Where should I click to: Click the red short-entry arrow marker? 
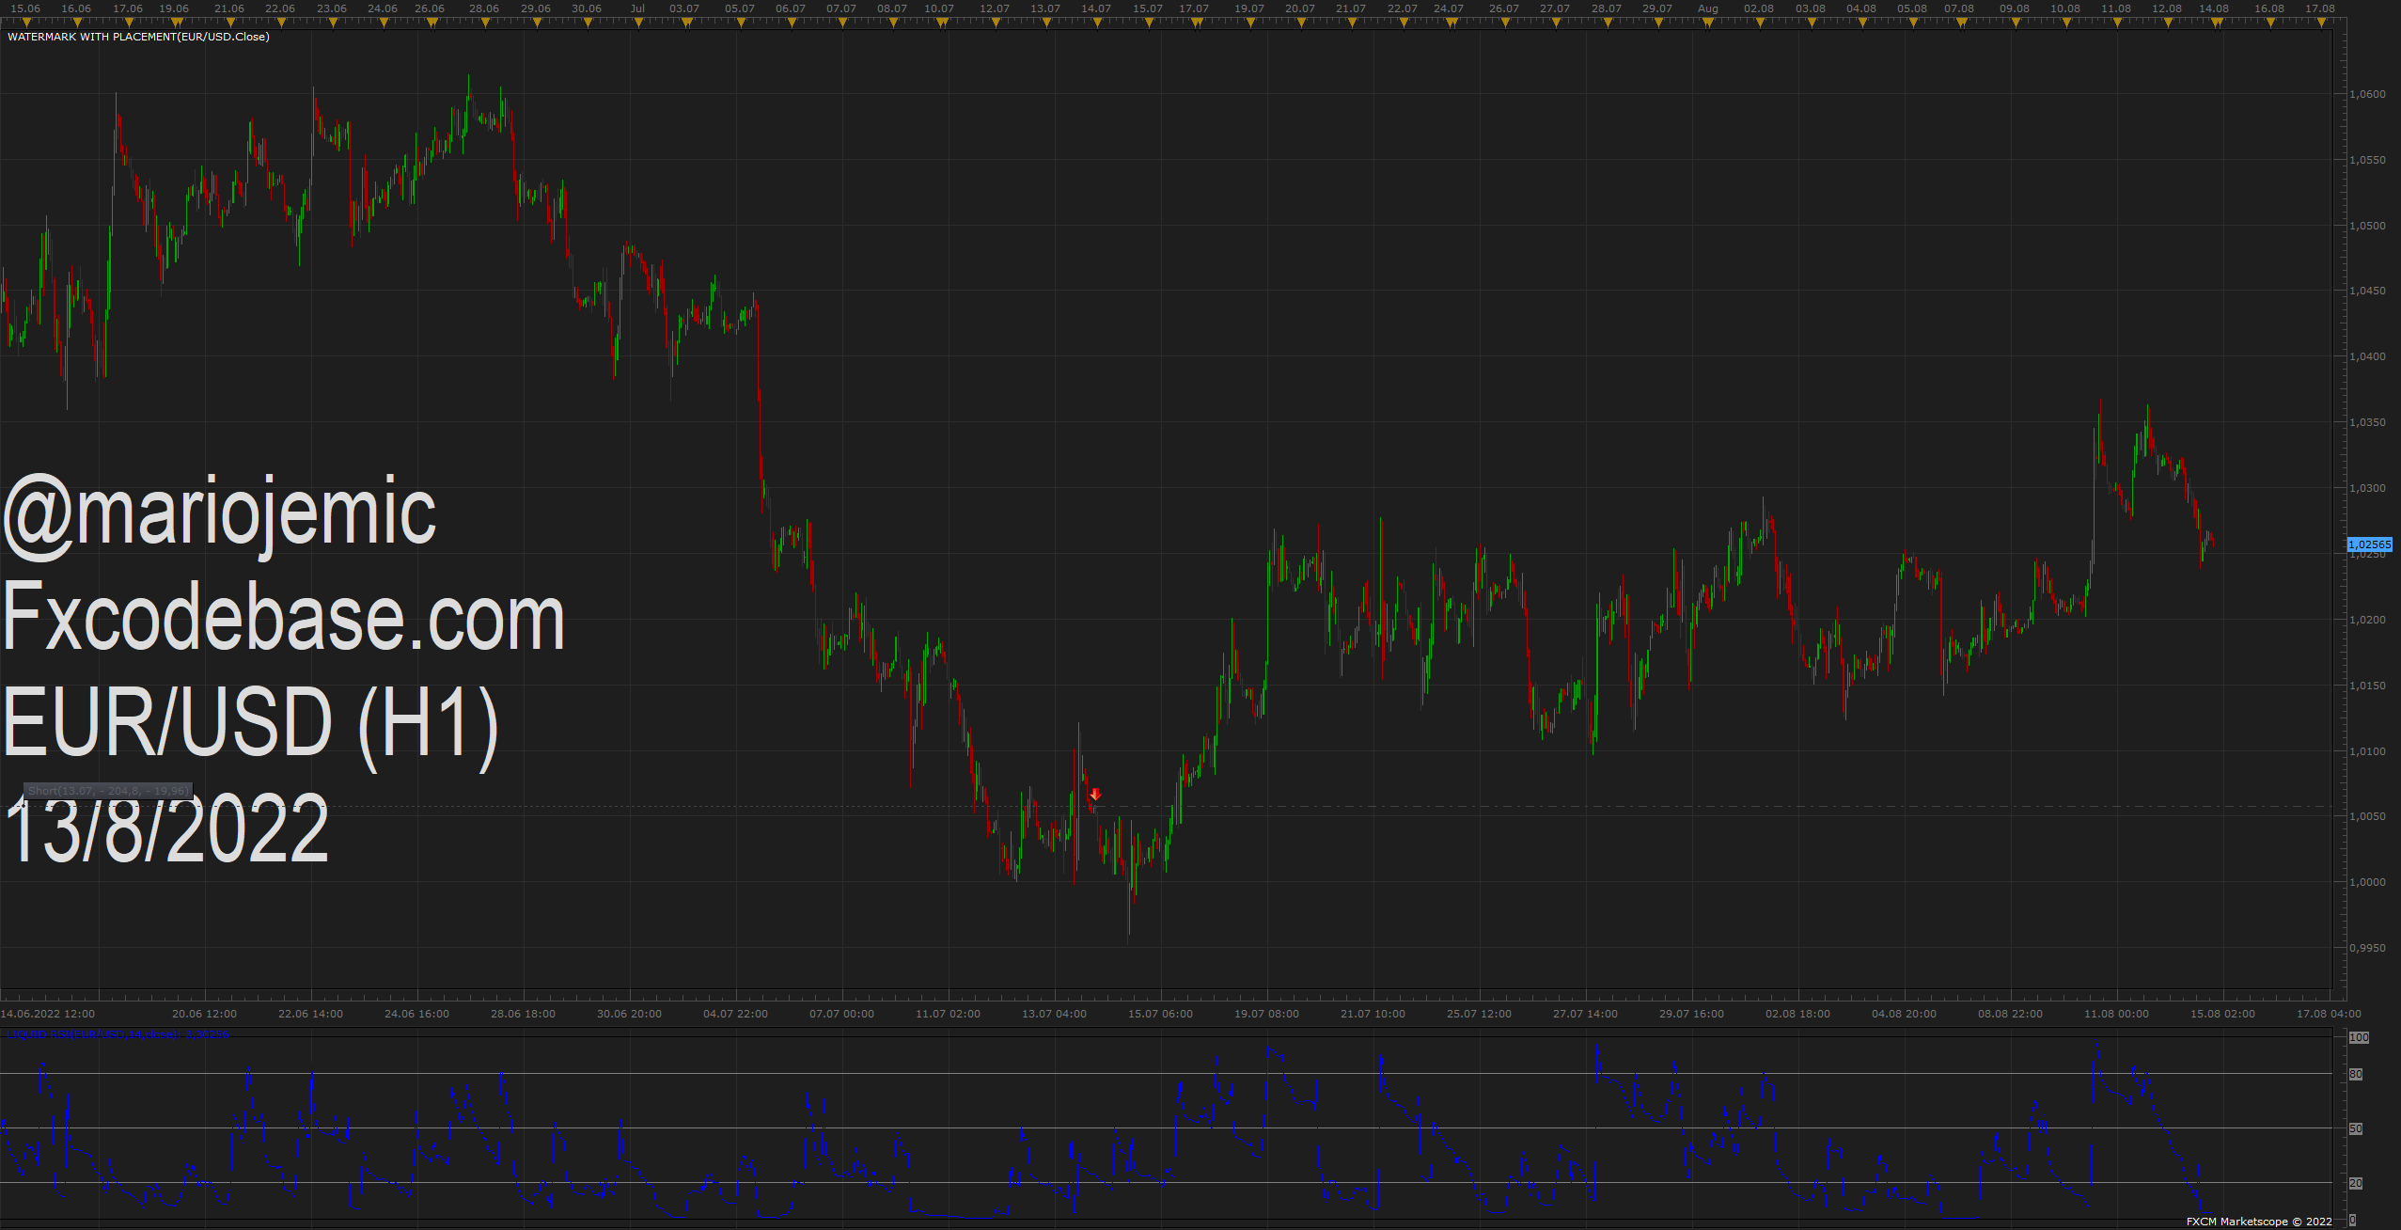[1095, 795]
